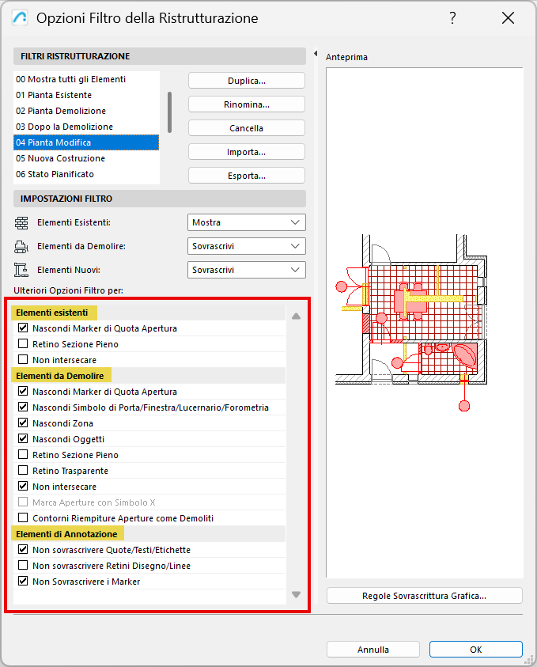
Task: Click the Elementi Nuovi icon
Action: point(21,270)
